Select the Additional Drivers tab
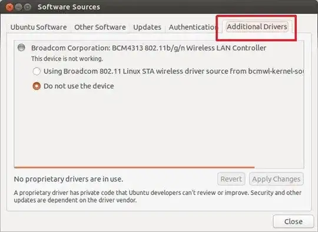The height and width of the screenshot is (232, 318). 257,26
